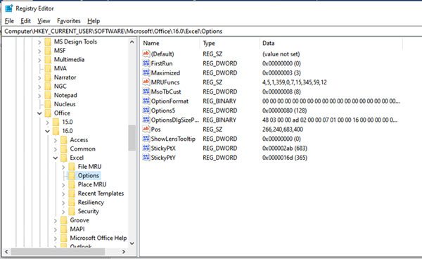Click the Type column header
The image size is (422, 259).
(229, 43)
